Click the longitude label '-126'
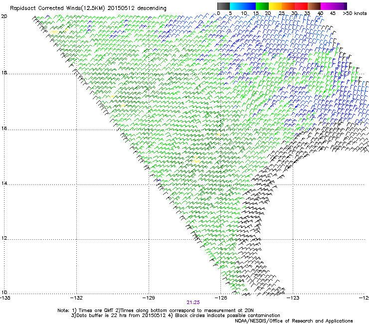This screenshot has width=369, height=324. 221,298
